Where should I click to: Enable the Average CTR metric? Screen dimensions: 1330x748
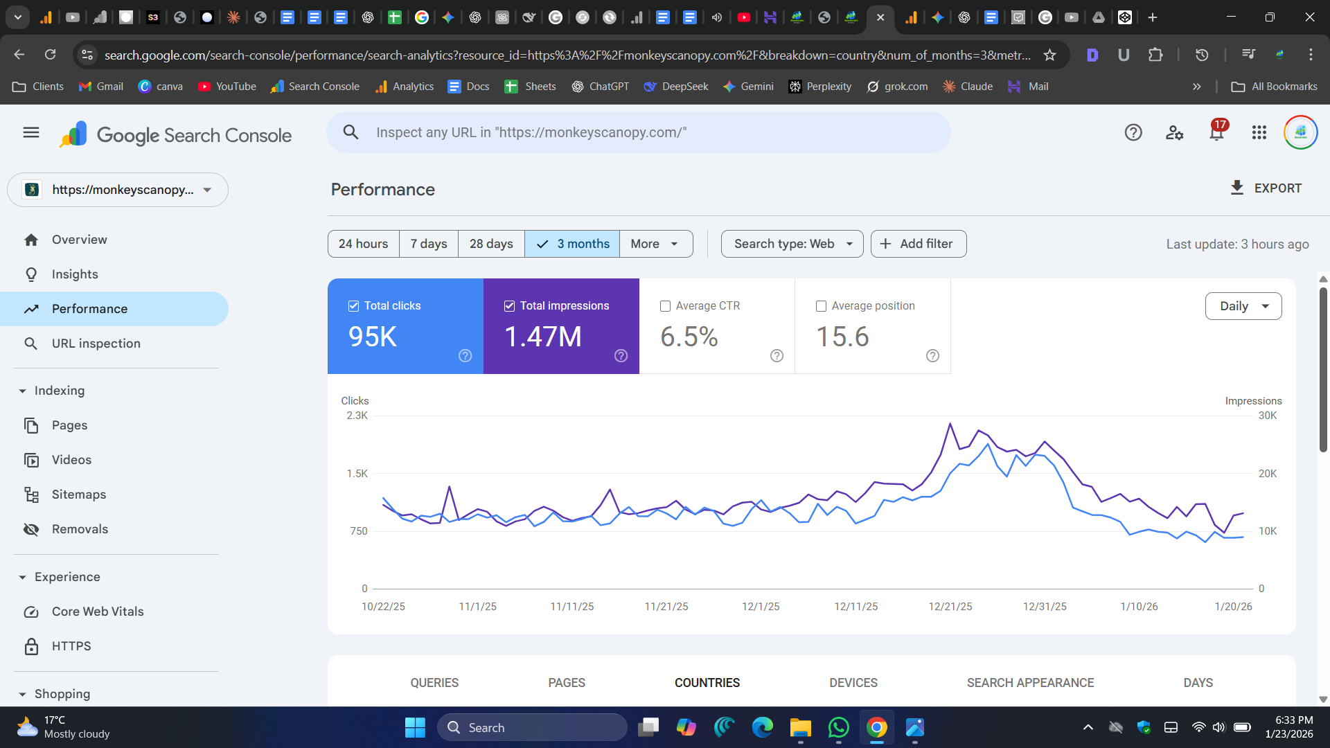point(665,305)
